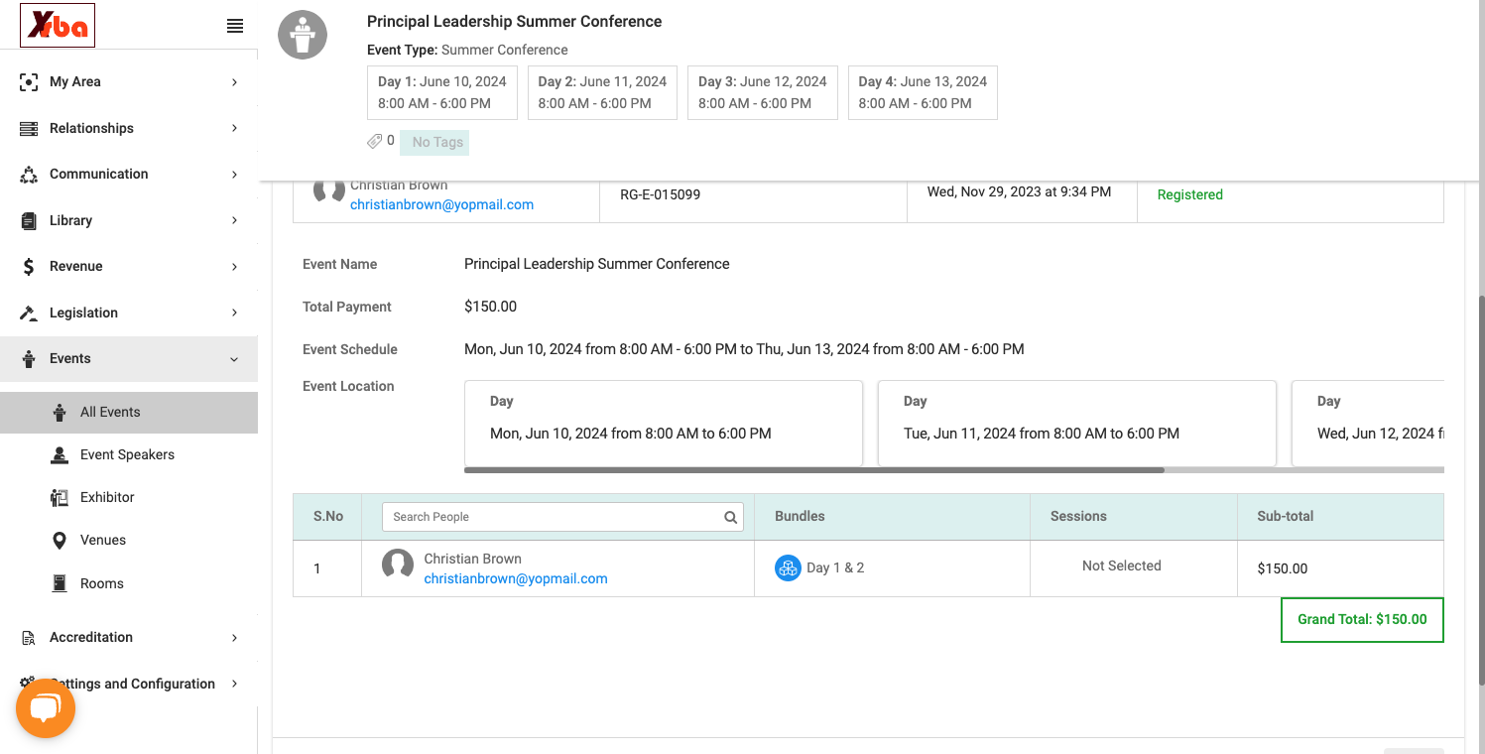Click the conference podium avatar icon
Viewport: 1485px width, 754px height.
point(303,36)
